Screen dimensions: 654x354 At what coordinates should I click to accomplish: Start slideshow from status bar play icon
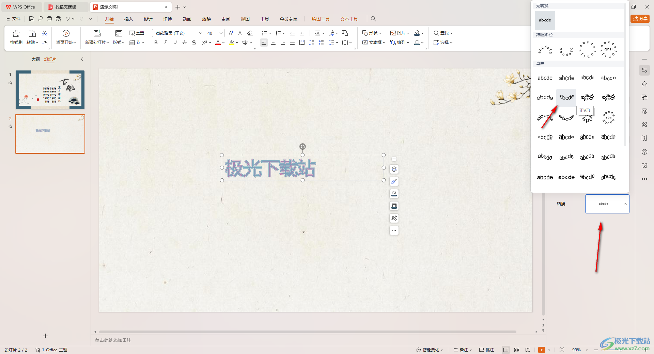(541, 350)
